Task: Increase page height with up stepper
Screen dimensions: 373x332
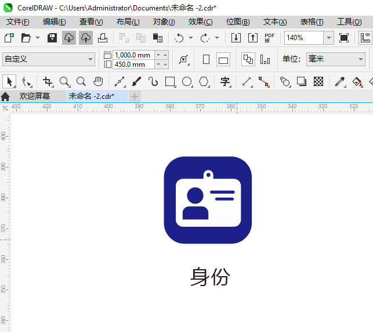Action: 165,65
